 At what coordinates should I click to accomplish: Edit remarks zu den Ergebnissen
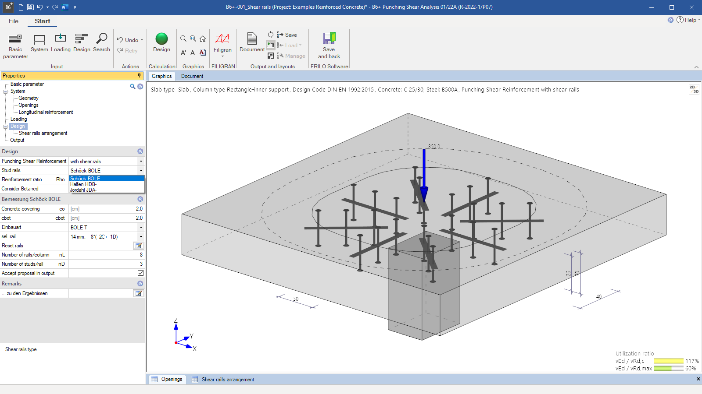pyautogui.click(x=139, y=293)
